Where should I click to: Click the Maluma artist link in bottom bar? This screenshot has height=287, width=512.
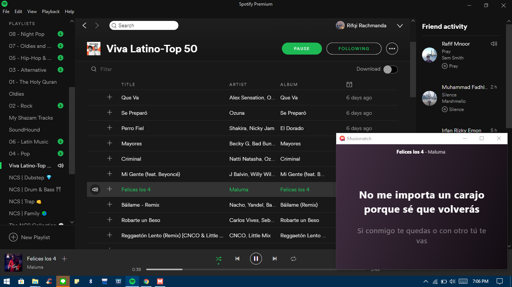(35, 267)
